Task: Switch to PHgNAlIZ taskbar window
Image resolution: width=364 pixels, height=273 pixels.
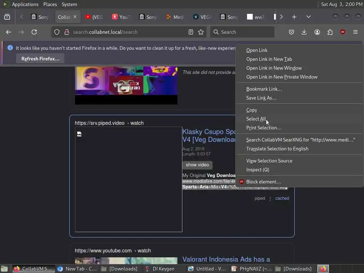Action: pos(252,269)
